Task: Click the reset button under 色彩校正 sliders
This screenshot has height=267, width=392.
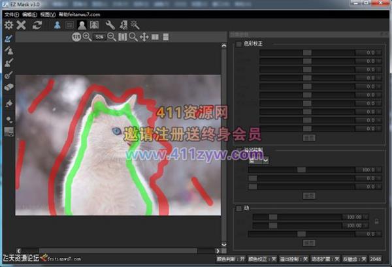Action: [x=309, y=138]
